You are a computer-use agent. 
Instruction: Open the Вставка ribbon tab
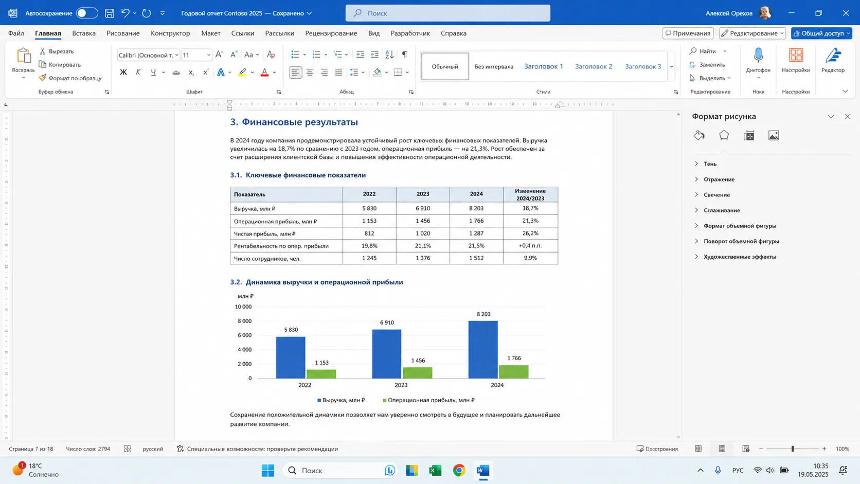pos(84,33)
